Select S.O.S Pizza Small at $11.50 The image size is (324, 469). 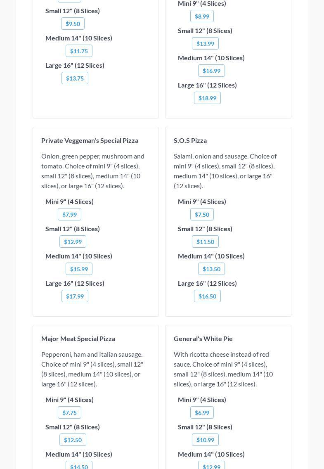[x=205, y=242]
